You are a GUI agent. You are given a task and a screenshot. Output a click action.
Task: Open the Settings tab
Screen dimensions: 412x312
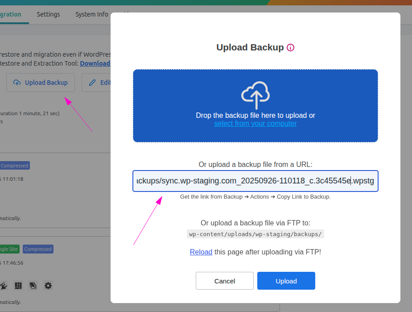(x=48, y=14)
